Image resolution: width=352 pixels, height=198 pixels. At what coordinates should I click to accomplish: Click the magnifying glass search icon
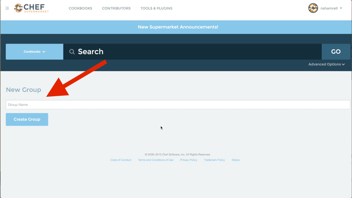click(x=72, y=52)
